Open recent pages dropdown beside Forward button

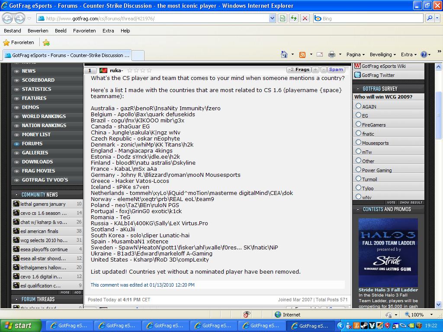tap(29, 19)
